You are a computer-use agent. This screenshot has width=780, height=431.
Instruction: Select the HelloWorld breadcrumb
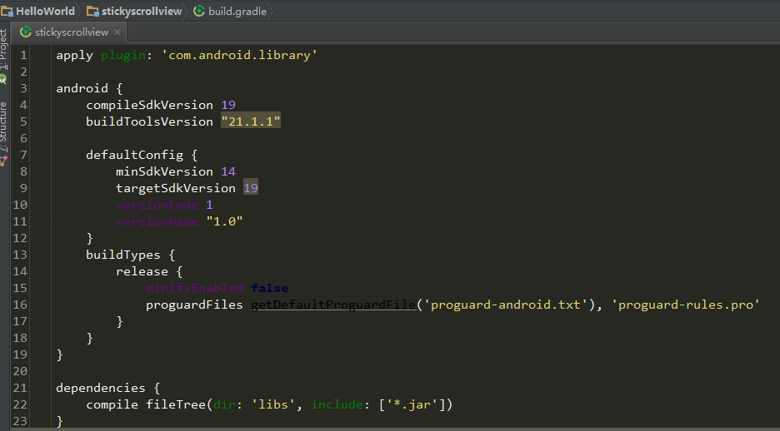tap(45, 11)
